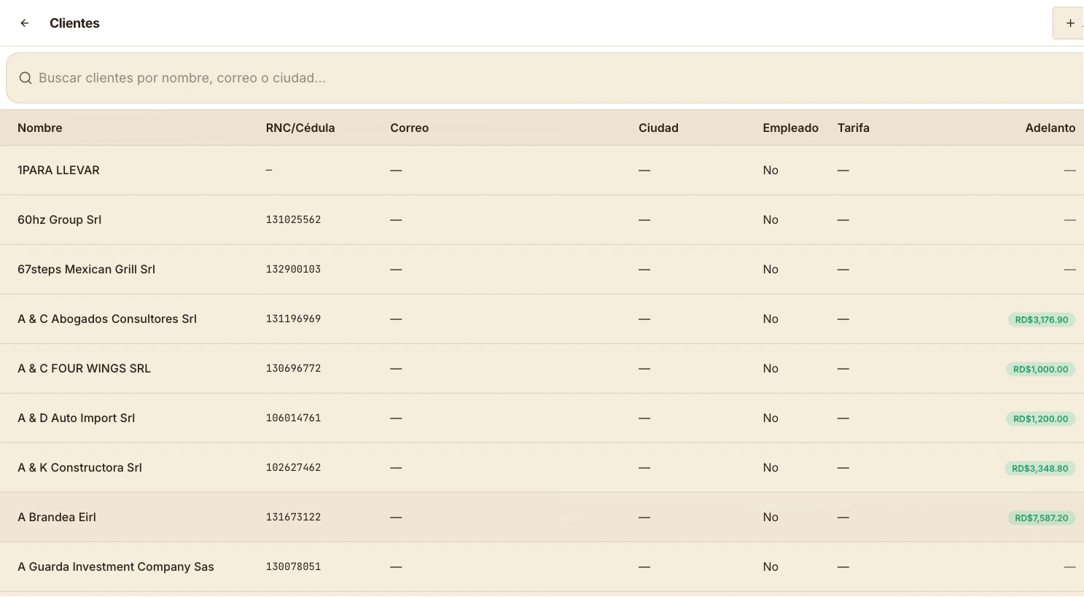This screenshot has width=1084, height=597.
Task: Click the RD$3,176.90 advance badge
Action: click(x=1042, y=319)
